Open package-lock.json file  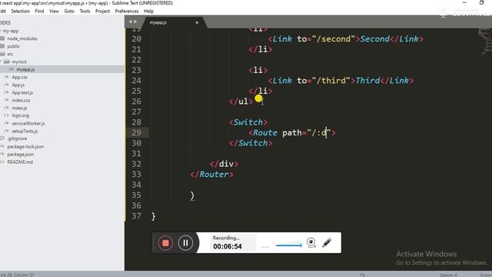click(x=25, y=146)
